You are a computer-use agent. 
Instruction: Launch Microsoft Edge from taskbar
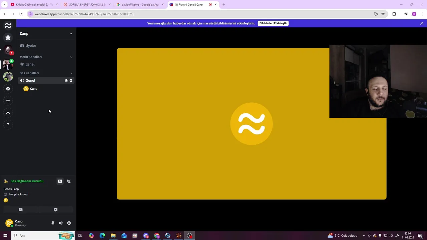pos(102,236)
